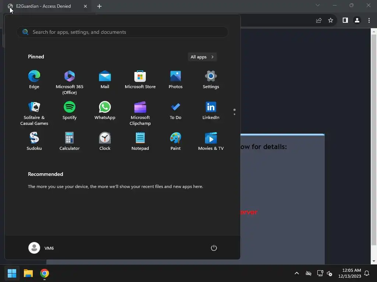Screen dimensions: 377x282
Task: Expand the All apps list
Action: (x=202, y=57)
